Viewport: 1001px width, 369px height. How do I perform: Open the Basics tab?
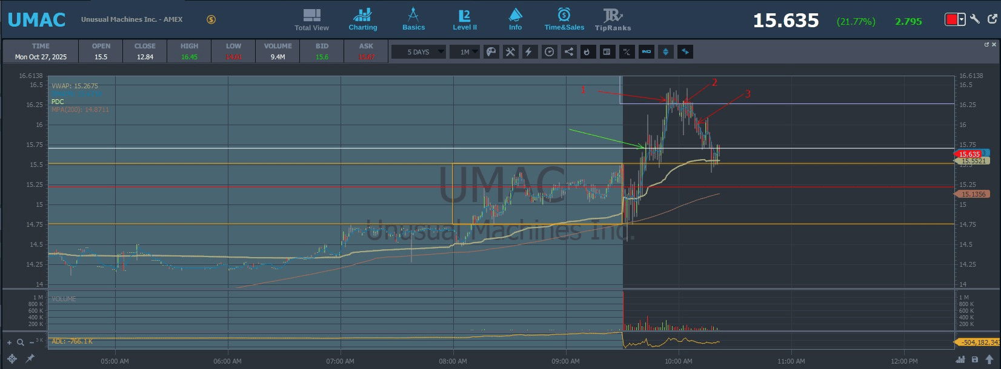coord(413,19)
